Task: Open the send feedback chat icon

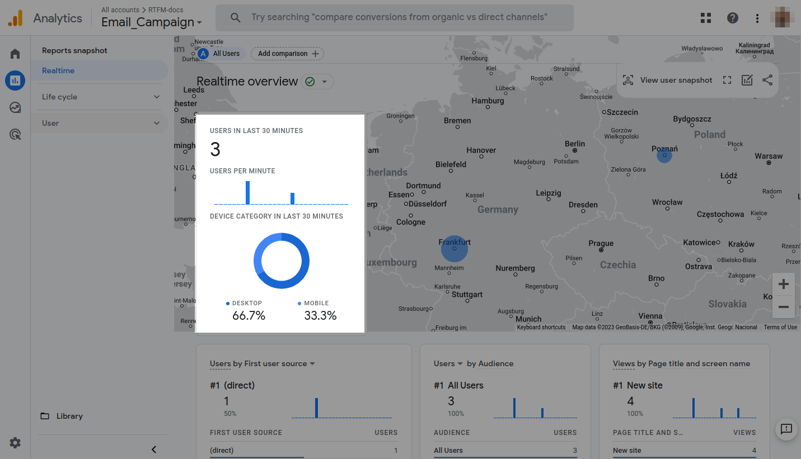Action: point(786,429)
